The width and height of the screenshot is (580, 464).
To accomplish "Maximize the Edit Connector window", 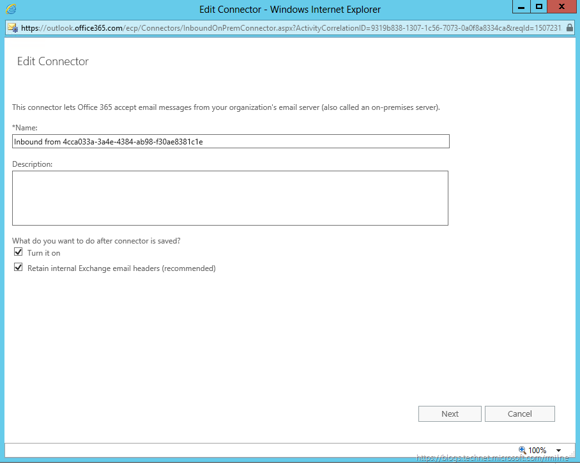I will [539, 7].
